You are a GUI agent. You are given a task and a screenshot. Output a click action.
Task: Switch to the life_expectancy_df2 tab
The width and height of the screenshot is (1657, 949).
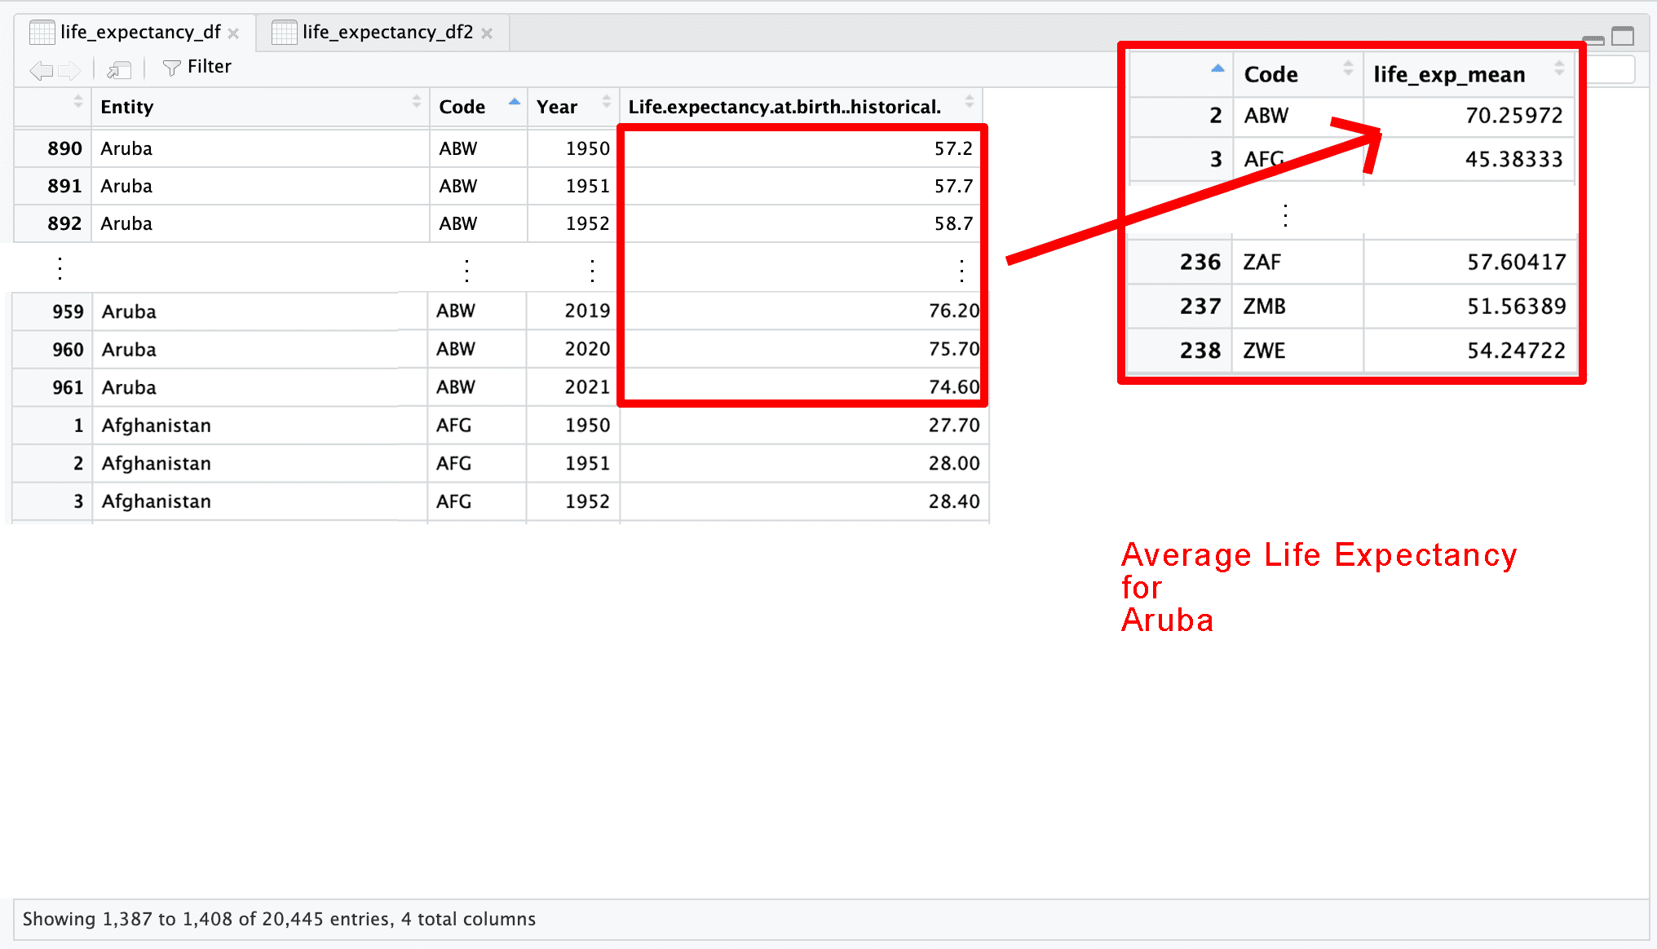click(387, 32)
